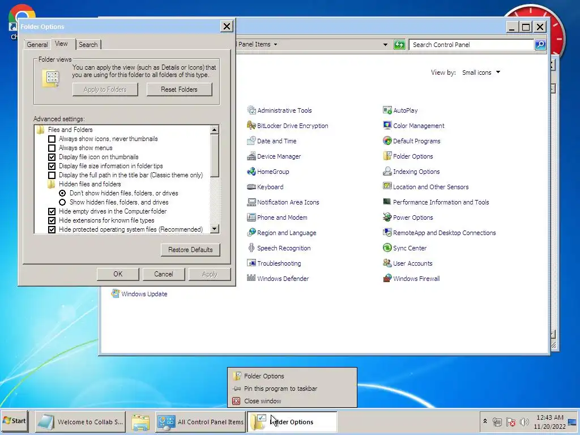Viewport: 580px width, 435px height.
Task: Refresh the Control Panel address bar
Action: point(399,45)
